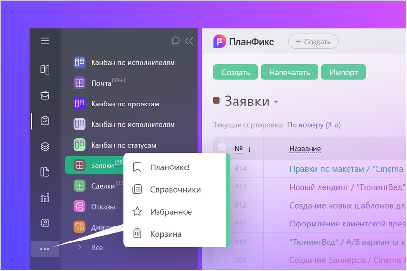Click the second Канбан по исполнителям icon
The width and height of the screenshot is (407, 271).
pos(79,124)
